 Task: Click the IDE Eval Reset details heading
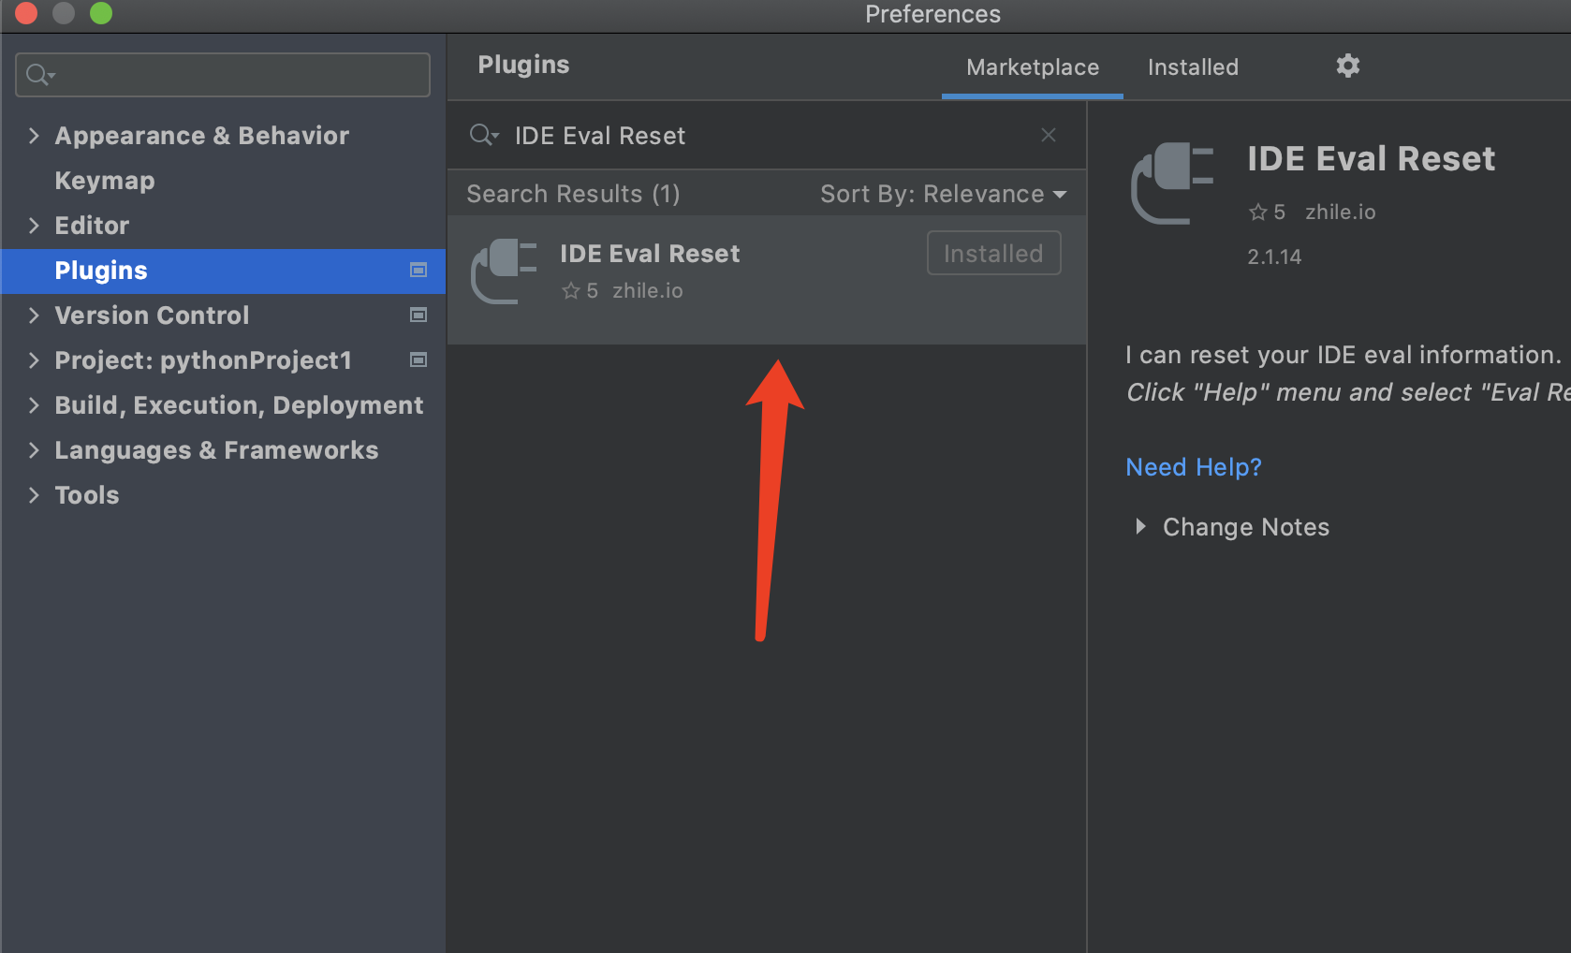click(1371, 159)
